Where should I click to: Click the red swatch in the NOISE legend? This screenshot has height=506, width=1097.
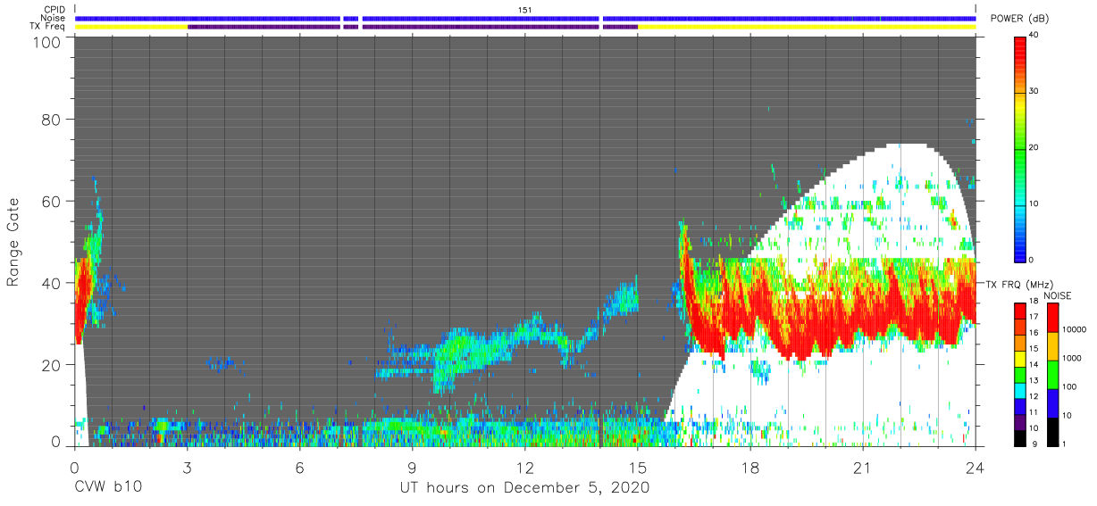point(1052,317)
